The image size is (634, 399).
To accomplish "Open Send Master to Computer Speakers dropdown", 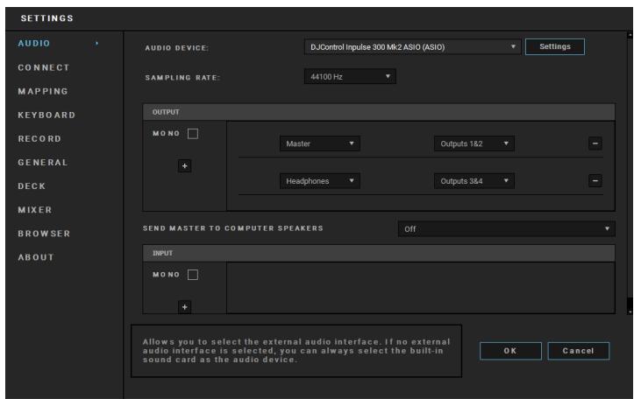I will click(x=507, y=228).
